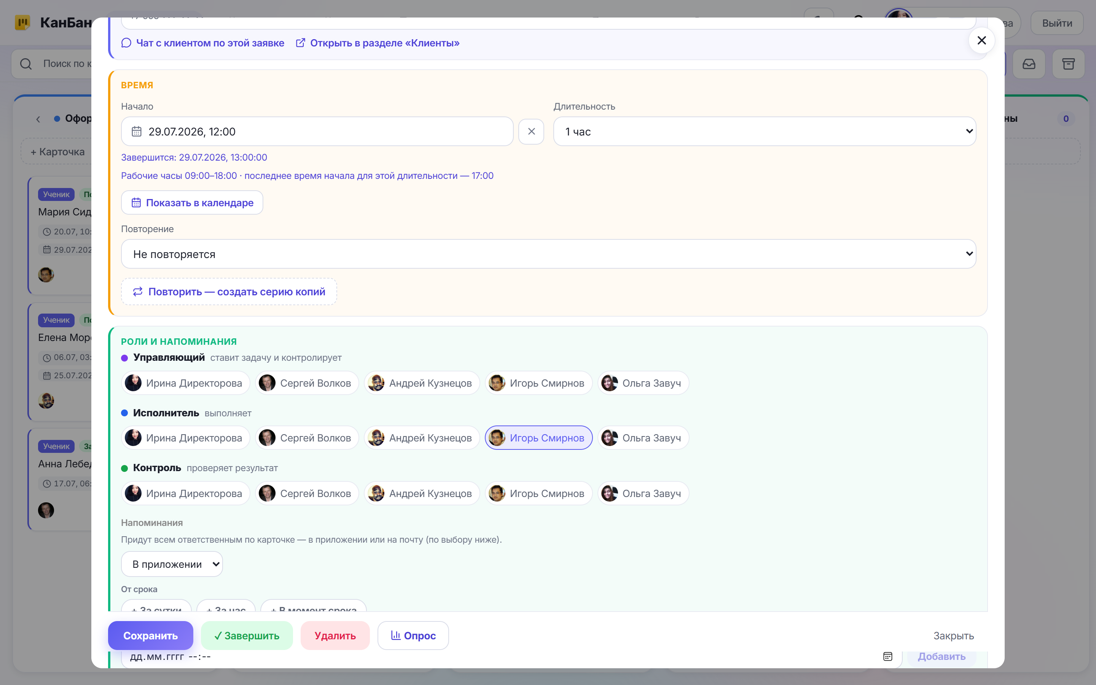
Task: Open the archive box icon in top bar
Action: tap(1068, 64)
